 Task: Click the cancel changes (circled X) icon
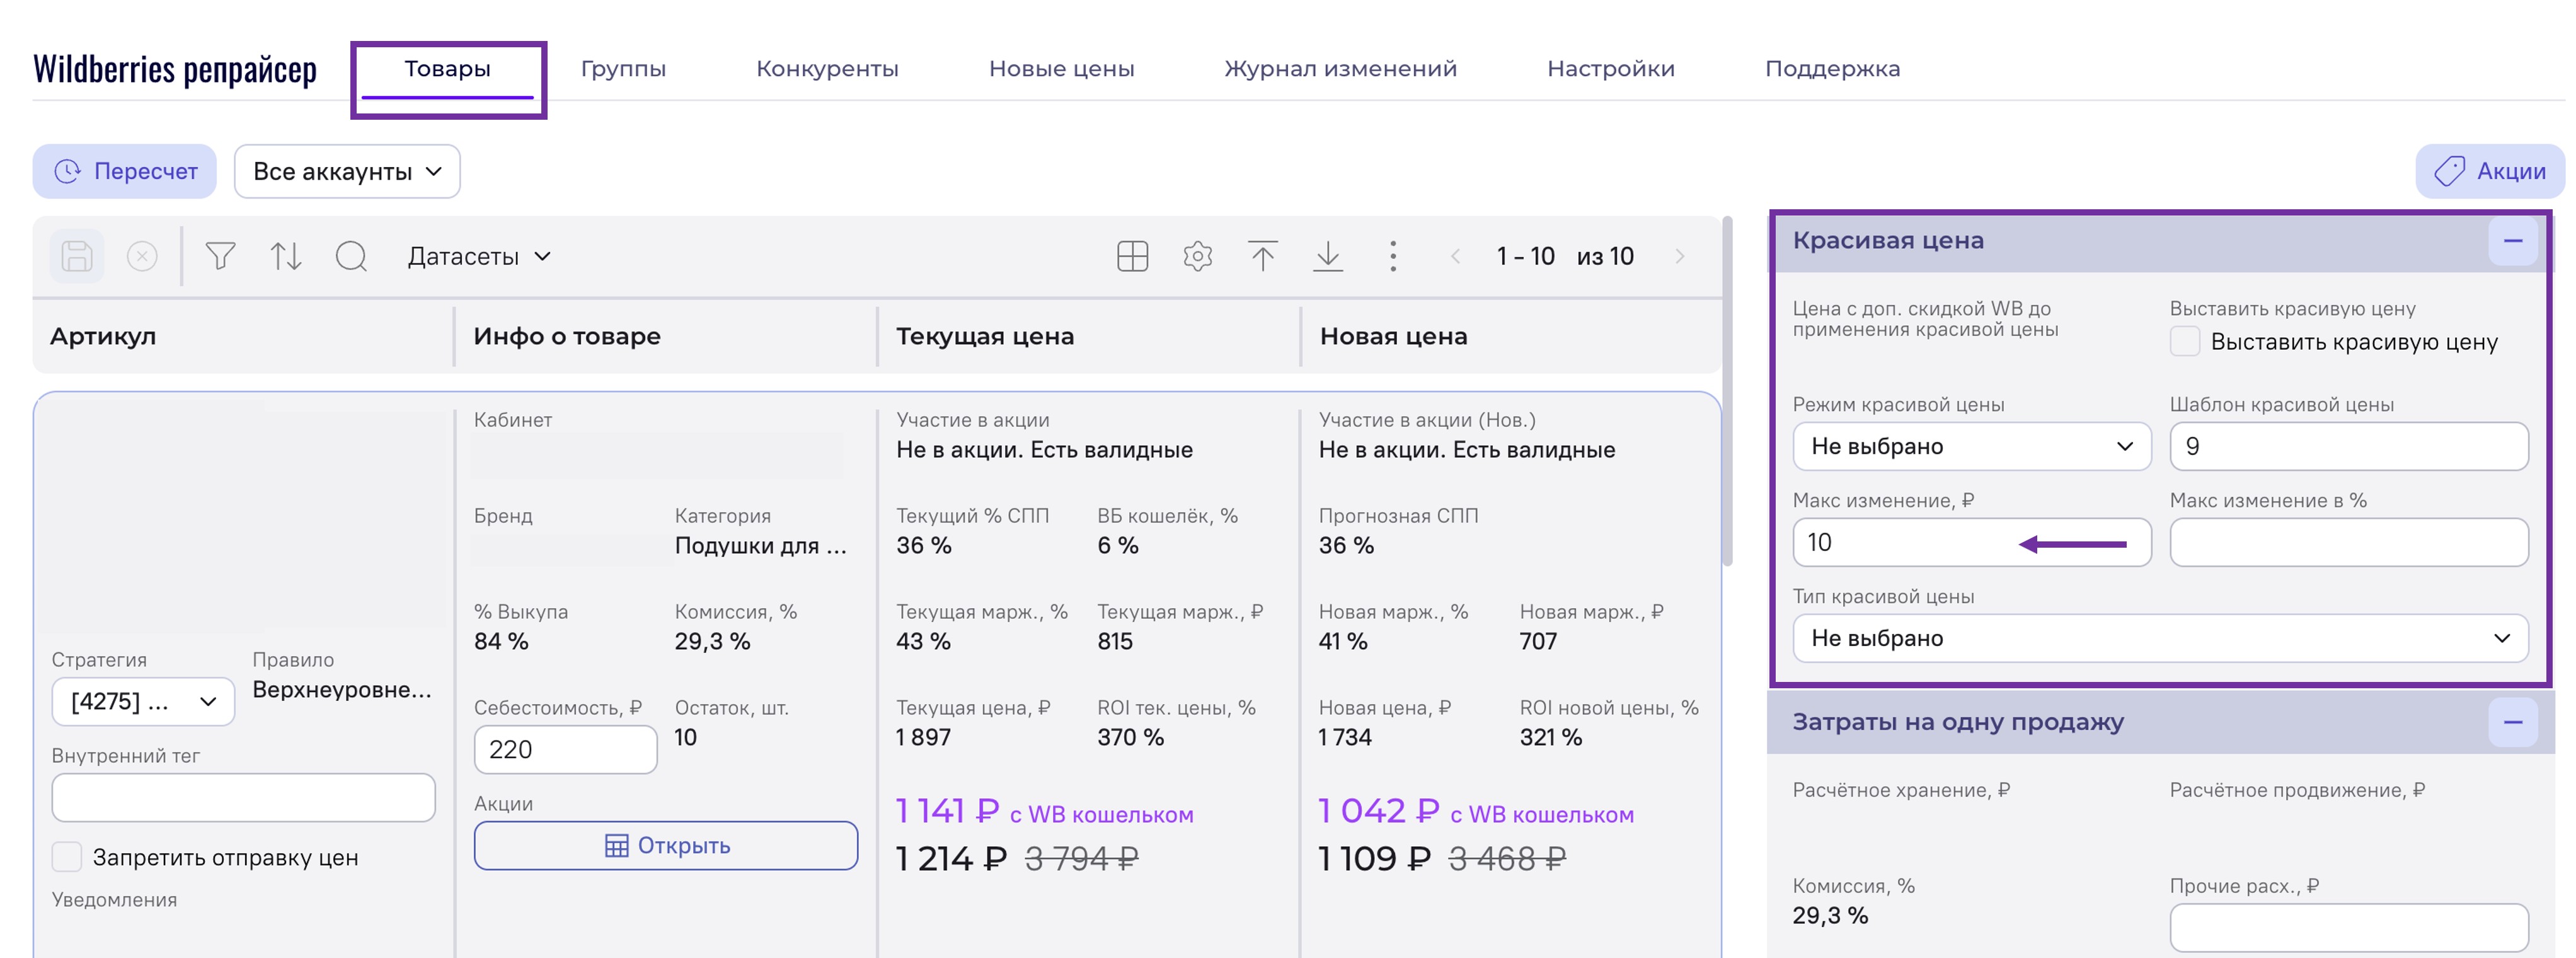click(x=142, y=256)
